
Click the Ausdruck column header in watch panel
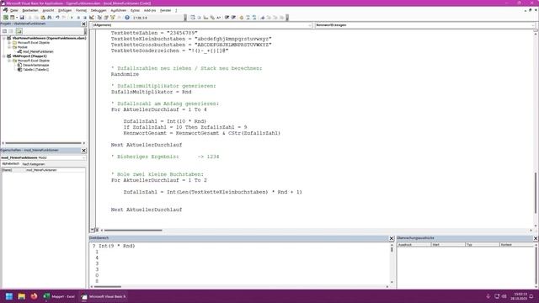pos(414,245)
